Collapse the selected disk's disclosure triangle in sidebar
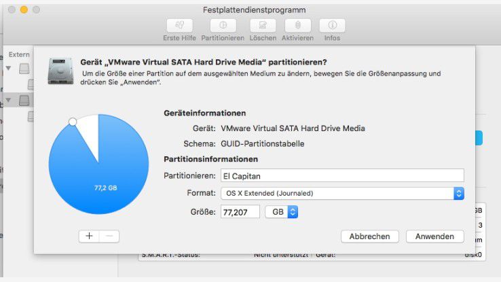 9,100
